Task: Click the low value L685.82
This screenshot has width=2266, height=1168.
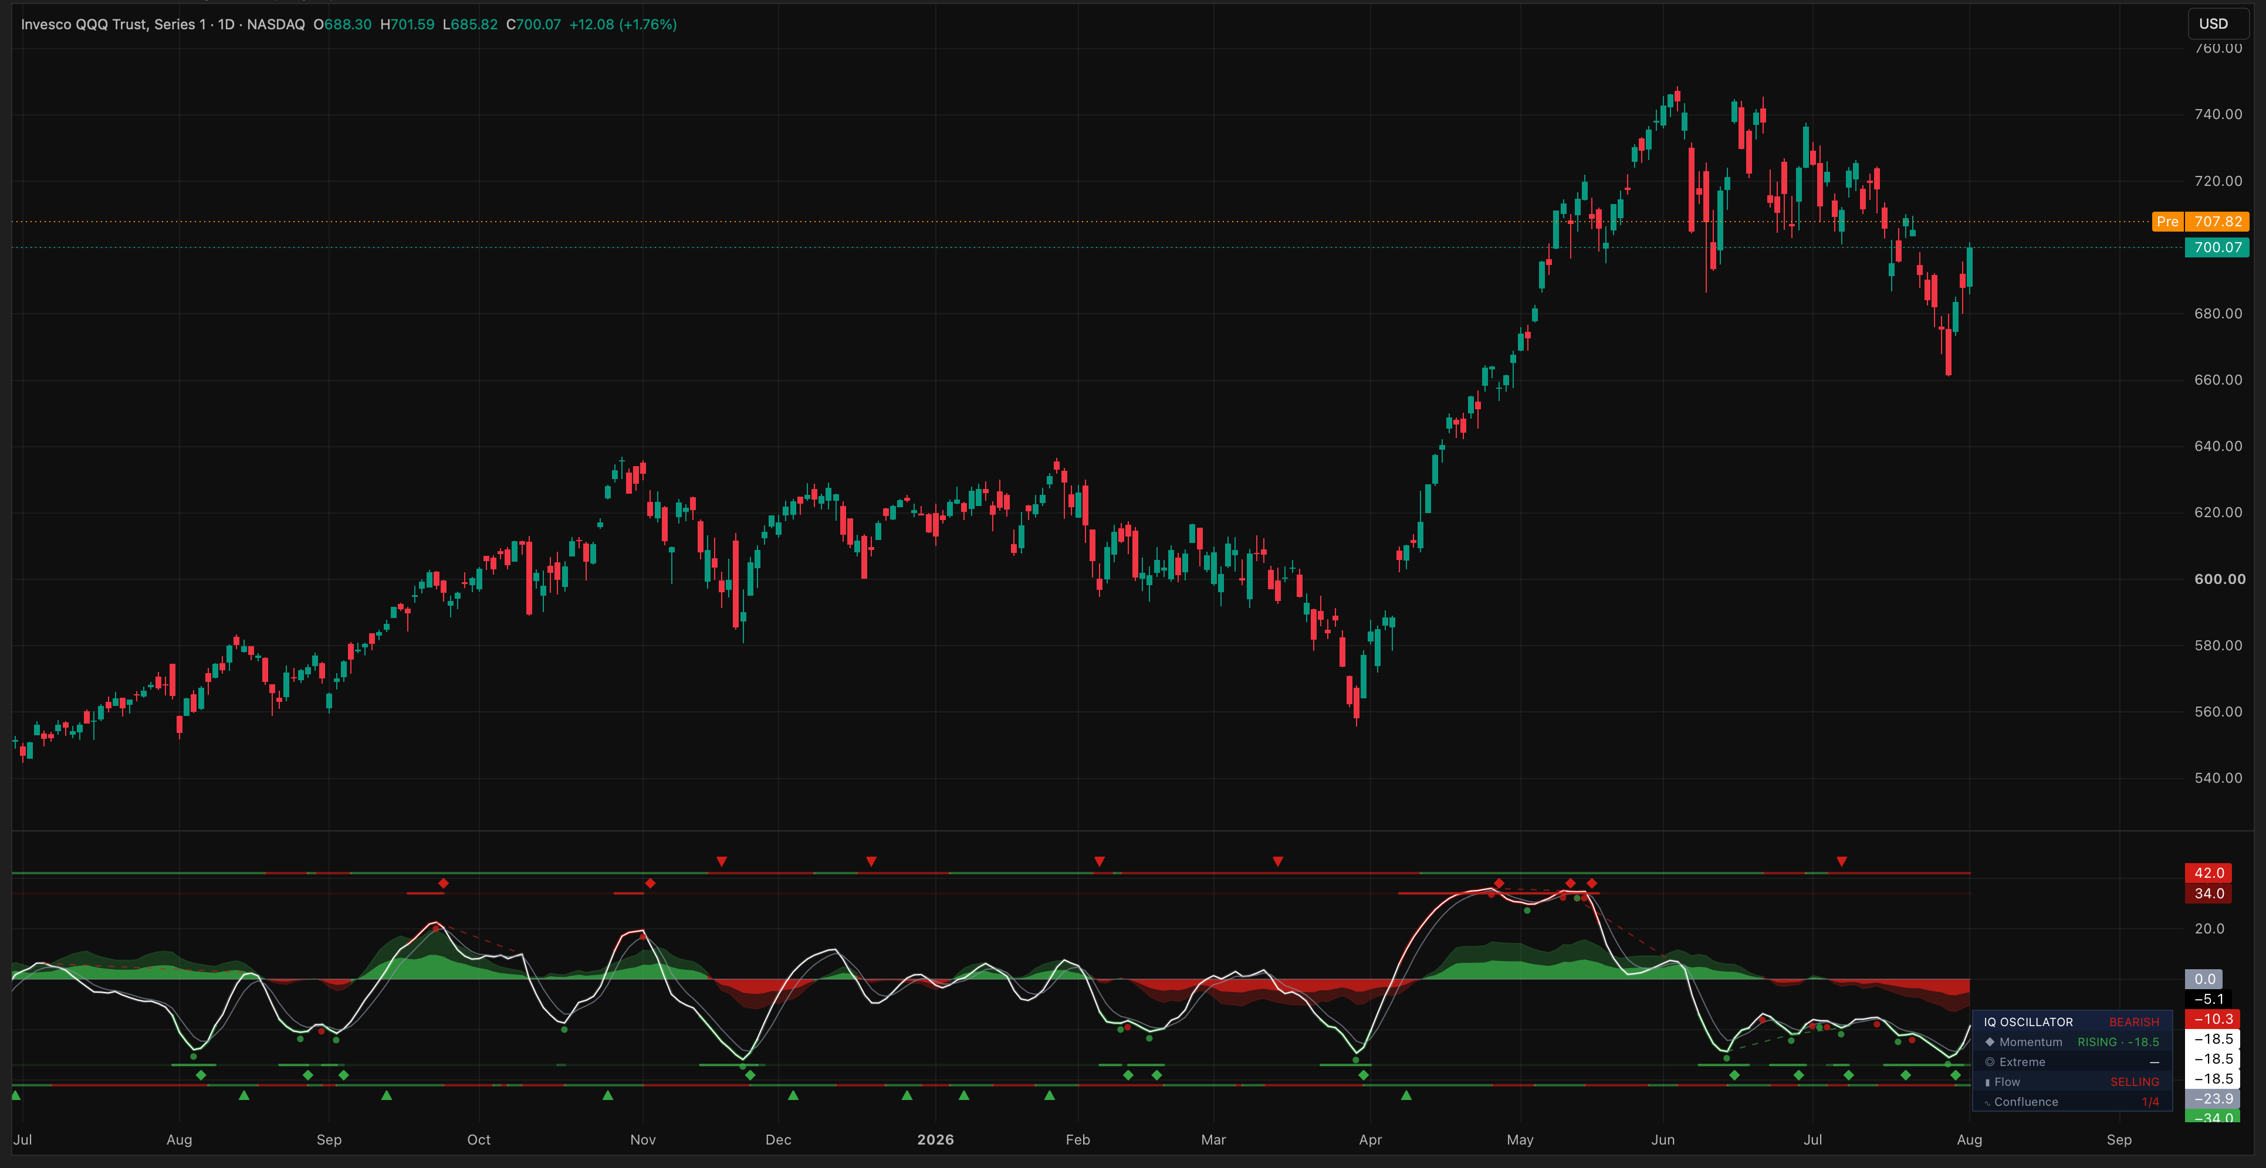Action: click(x=470, y=25)
